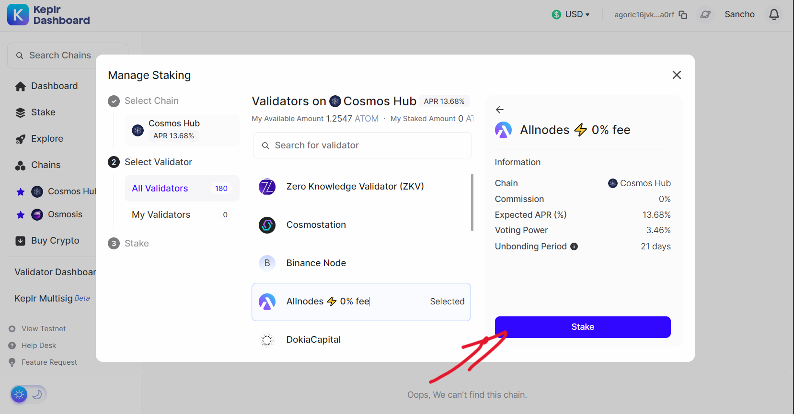Image resolution: width=794 pixels, height=414 pixels.
Task: Click the Explore rocket icon
Action: click(21, 139)
